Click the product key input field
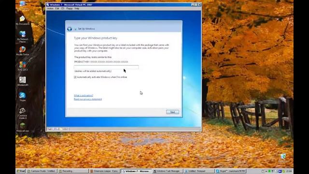The height and width of the screenshot is (174, 309). 106,67
